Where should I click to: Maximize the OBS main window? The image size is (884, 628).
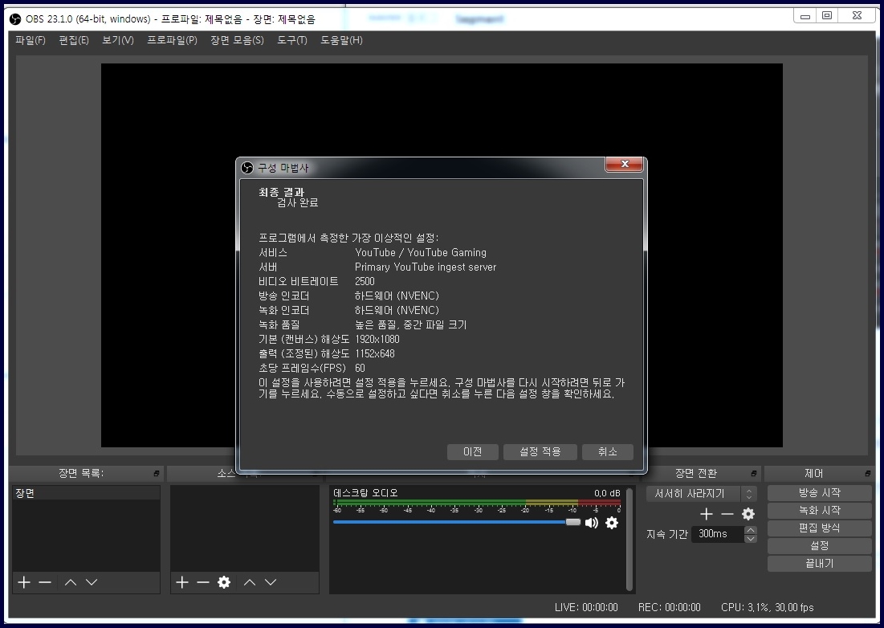click(827, 16)
